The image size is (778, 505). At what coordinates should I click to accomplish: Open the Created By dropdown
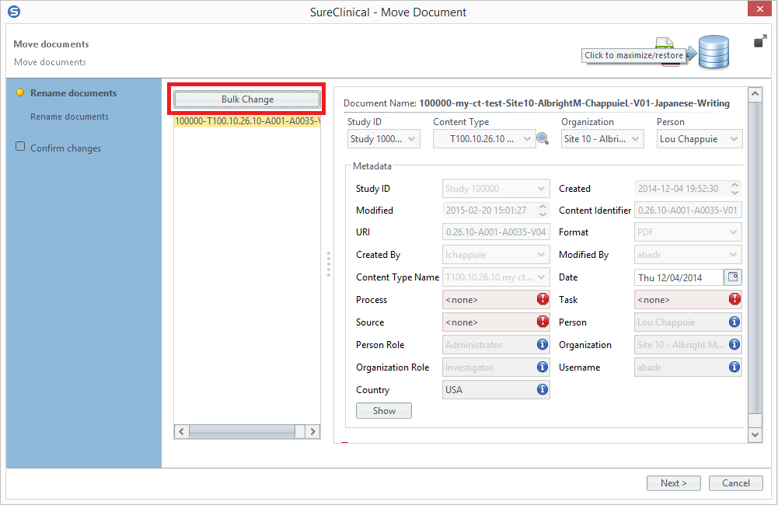point(496,255)
